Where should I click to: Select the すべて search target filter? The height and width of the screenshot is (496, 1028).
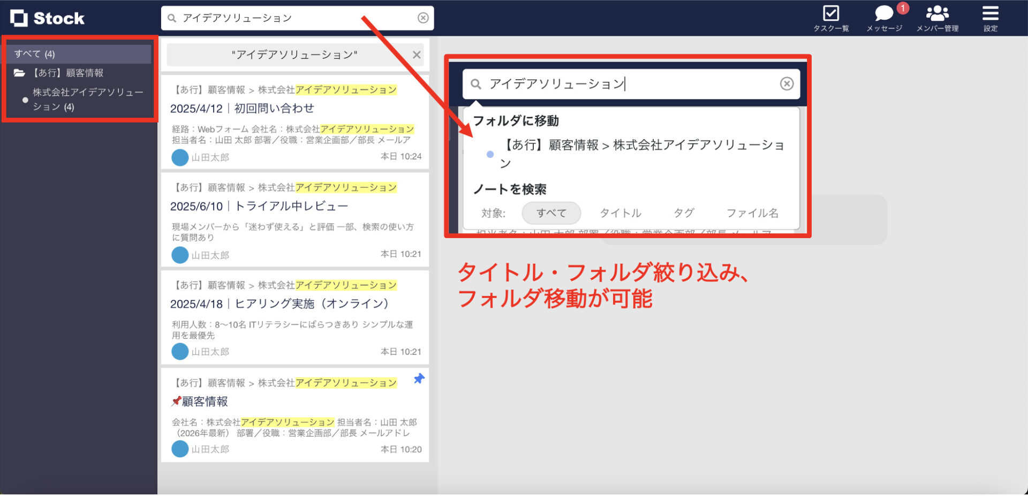pyautogui.click(x=551, y=213)
